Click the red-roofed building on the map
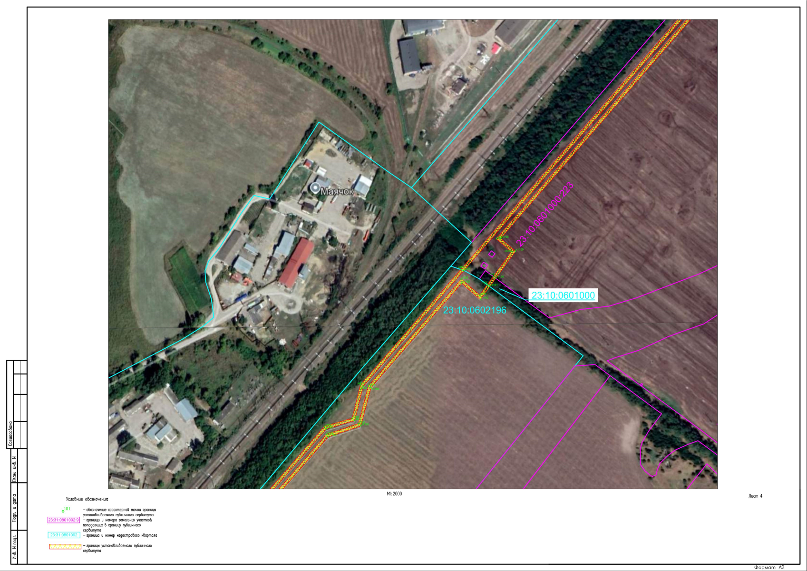The width and height of the screenshot is (807, 571). pyautogui.click(x=296, y=263)
